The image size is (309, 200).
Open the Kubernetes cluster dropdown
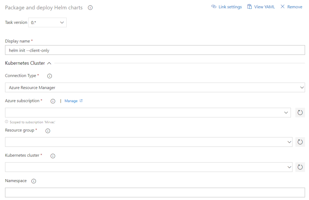pyautogui.click(x=148, y=167)
